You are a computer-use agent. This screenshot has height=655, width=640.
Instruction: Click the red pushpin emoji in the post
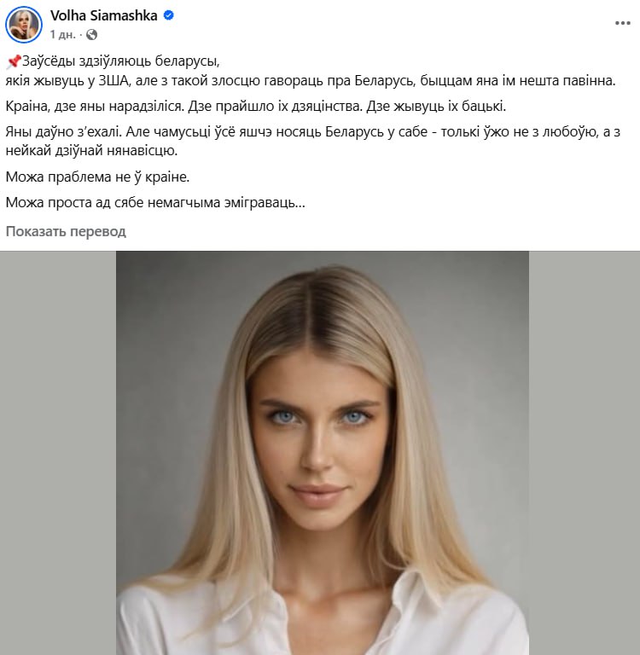click(14, 61)
